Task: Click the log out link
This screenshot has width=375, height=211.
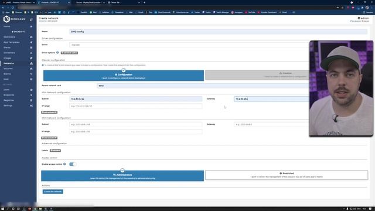Action: (x=366, y=21)
